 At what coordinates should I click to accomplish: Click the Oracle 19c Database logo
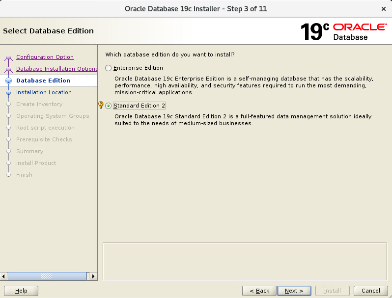coord(343,32)
